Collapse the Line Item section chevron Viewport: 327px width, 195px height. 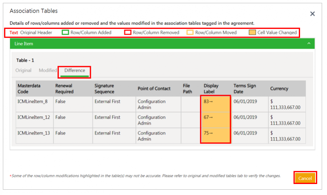[309, 44]
